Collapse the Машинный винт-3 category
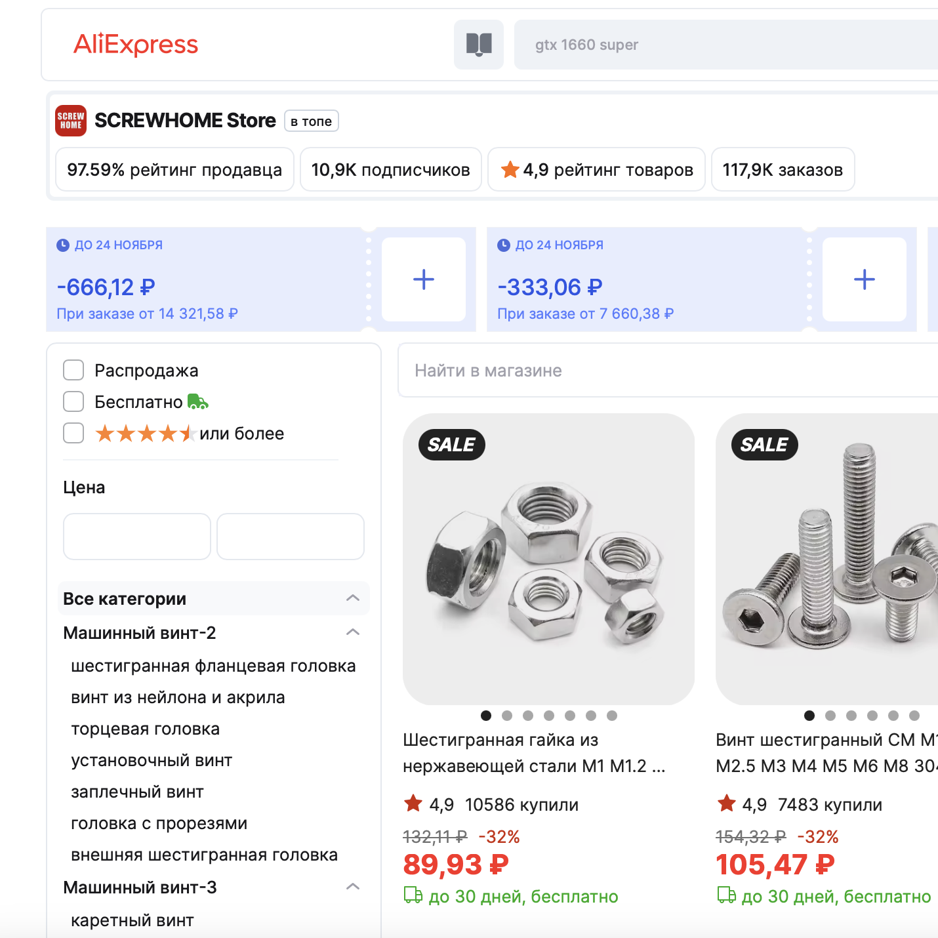This screenshot has height=938, width=938. tap(353, 887)
